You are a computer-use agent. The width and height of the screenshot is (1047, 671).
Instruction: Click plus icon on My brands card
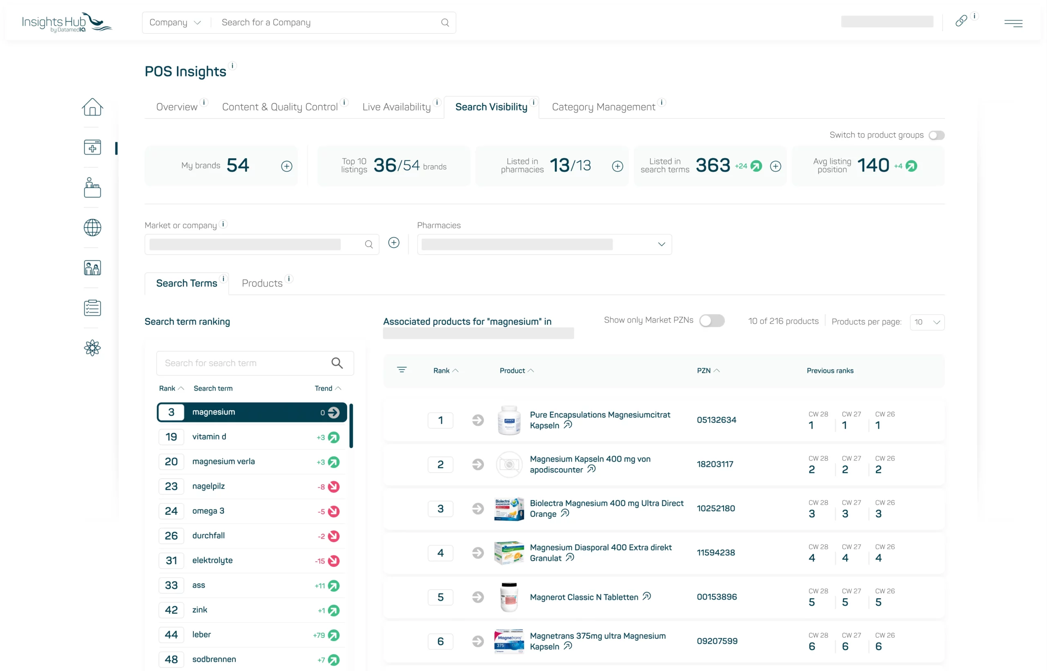[x=286, y=166]
